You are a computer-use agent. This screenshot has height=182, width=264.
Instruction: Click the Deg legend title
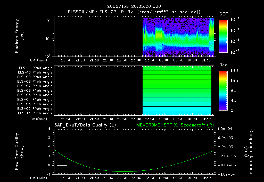[224, 65]
